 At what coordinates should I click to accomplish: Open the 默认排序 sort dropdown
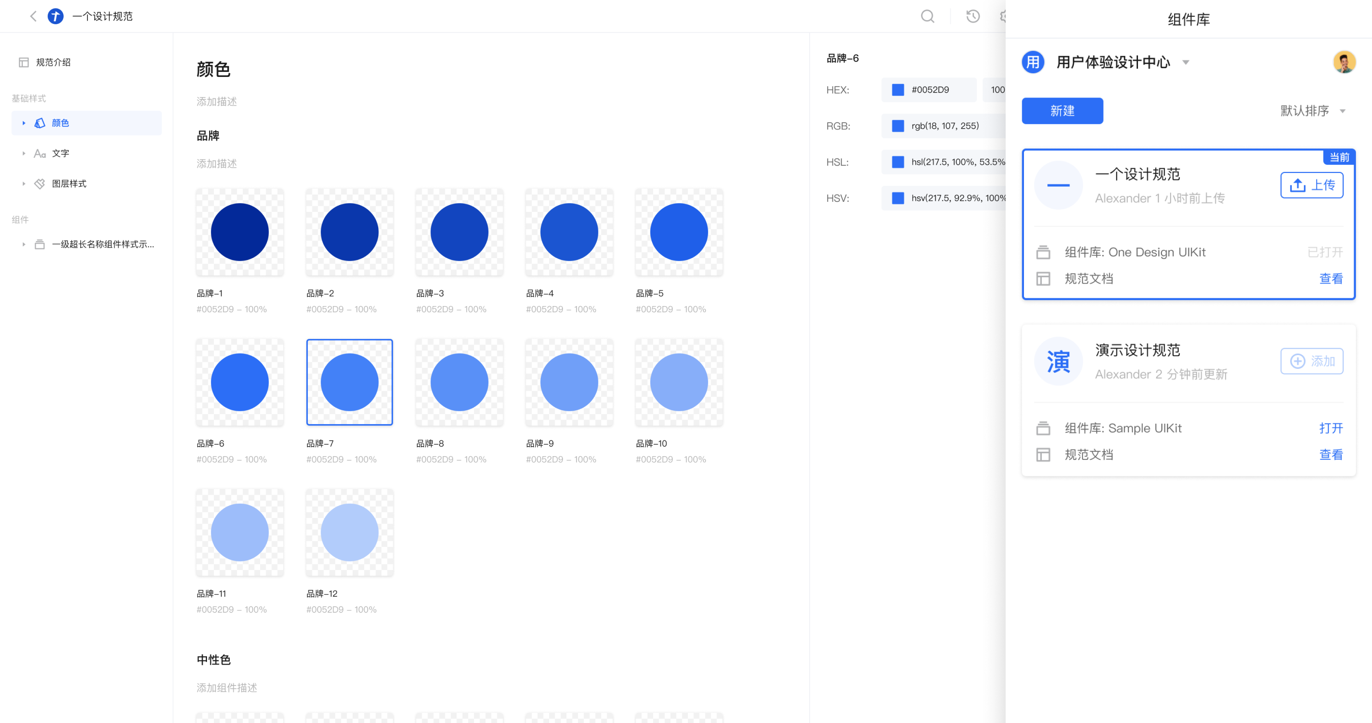pyautogui.click(x=1313, y=111)
